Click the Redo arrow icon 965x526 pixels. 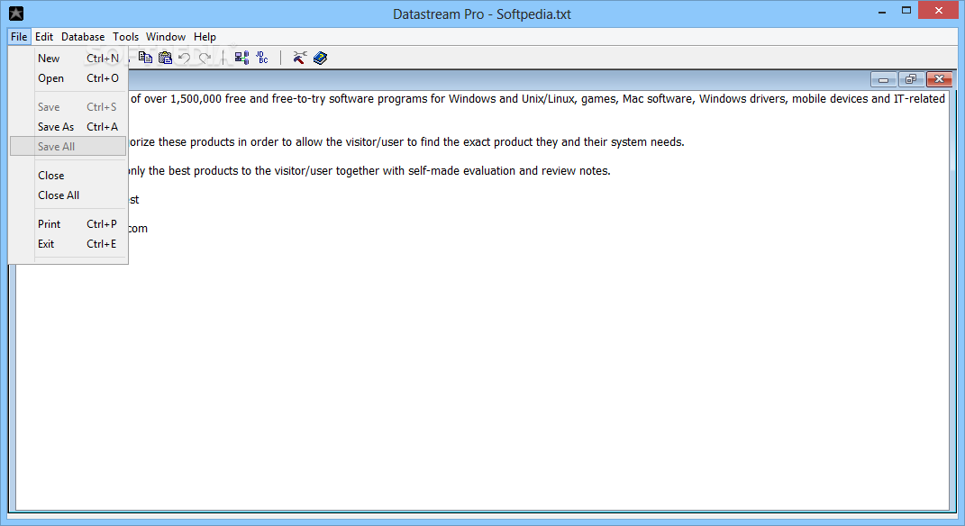205,58
